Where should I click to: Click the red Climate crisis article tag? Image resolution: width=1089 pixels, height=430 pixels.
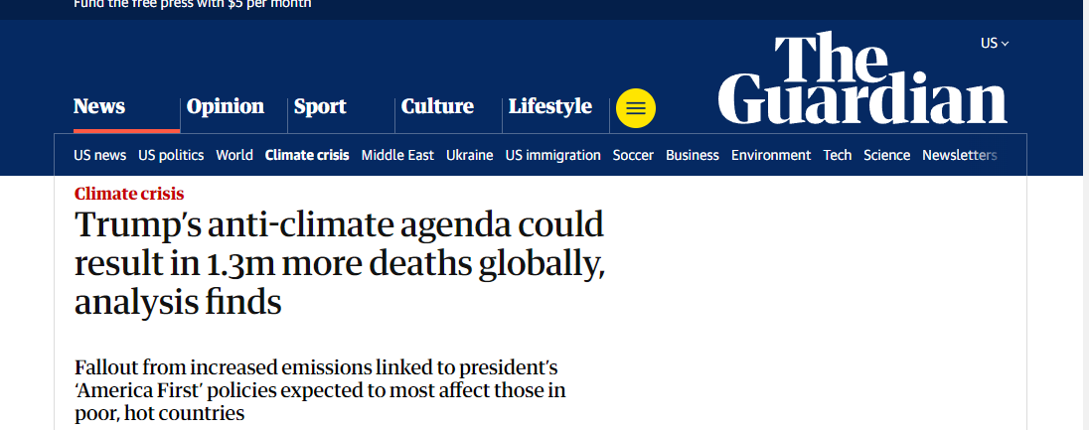129,194
